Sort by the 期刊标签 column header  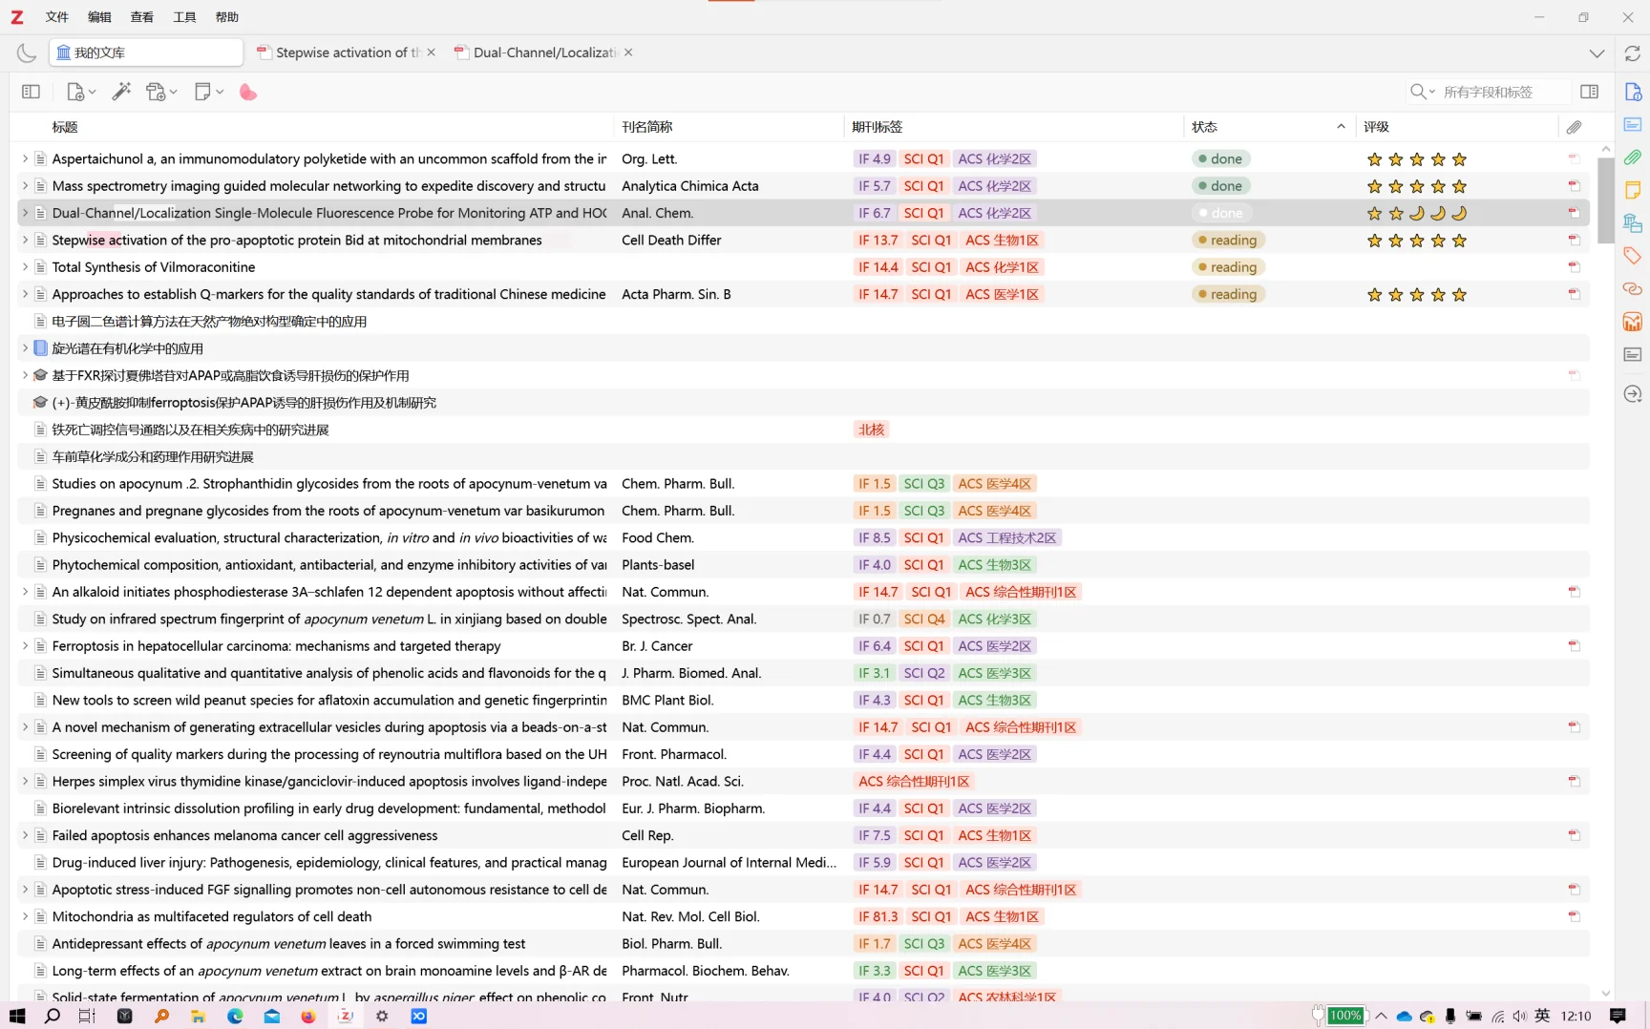coord(1014,127)
